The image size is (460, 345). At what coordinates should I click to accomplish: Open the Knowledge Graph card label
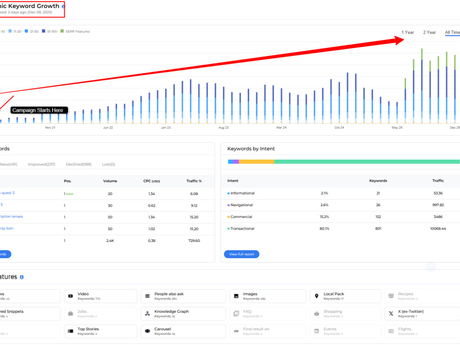[x=172, y=311]
